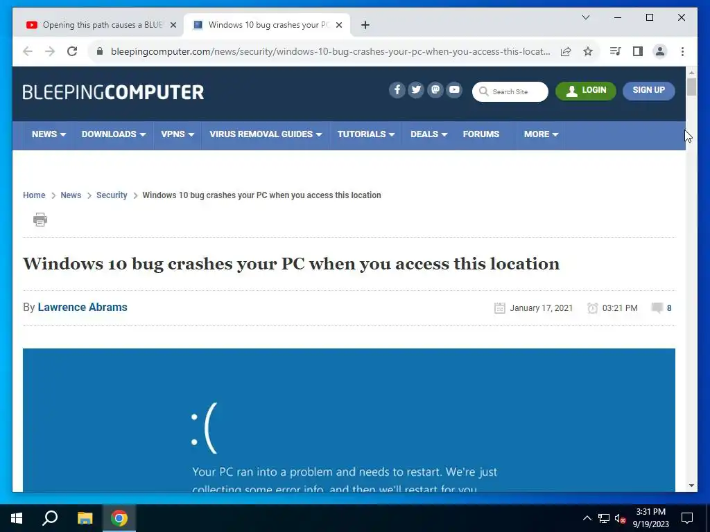Click the SIGN UP button

(648, 91)
